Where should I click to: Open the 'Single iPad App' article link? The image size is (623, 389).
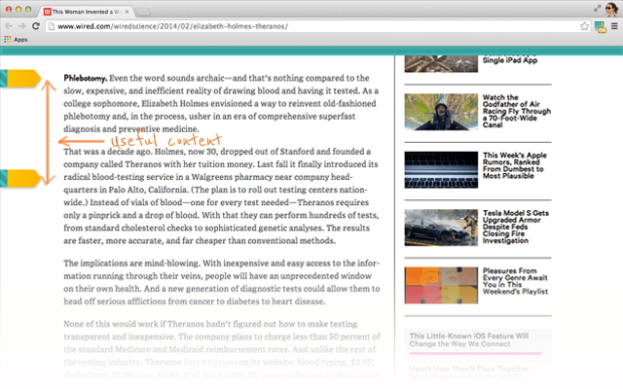pyautogui.click(x=510, y=60)
